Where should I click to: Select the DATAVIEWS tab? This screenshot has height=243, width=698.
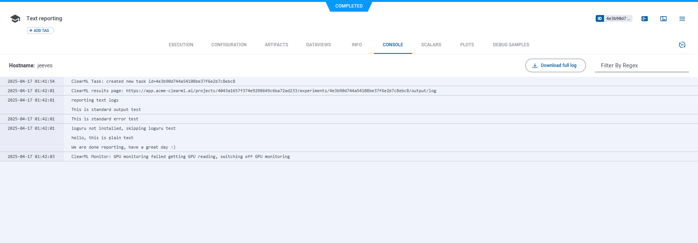pos(319,45)
